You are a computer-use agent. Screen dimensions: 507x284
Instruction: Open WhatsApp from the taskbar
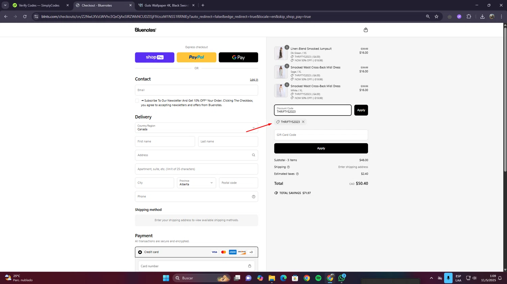pyautogui.click(x=341, y=278)
